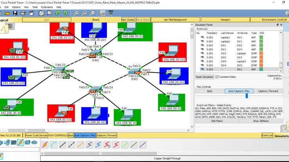
Task: Uncheck the Constant Delay checkbox
Action: [x=217, y=77]
